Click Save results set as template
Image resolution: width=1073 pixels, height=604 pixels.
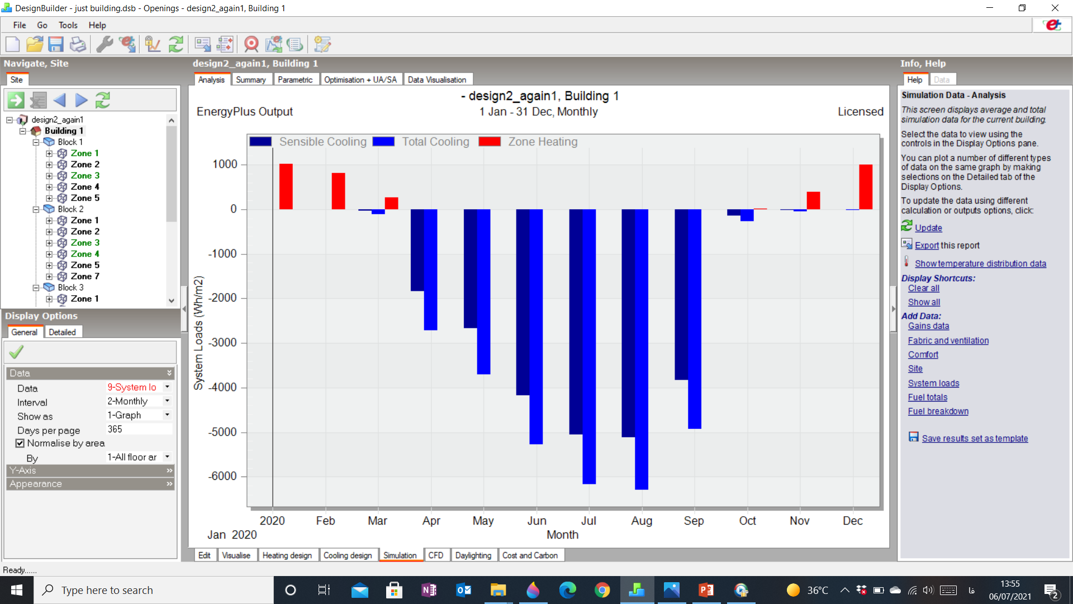click(x=975, y=438)
